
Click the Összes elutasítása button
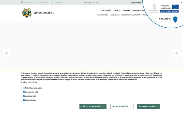122,107
